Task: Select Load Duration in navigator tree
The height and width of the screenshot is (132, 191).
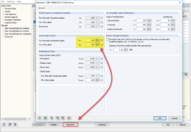Action: [11, 23]
